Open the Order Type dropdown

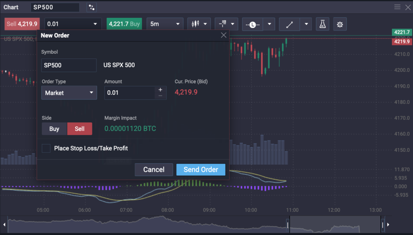coord(69,92)
